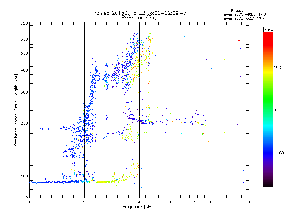Click the "500" y-axis tick label
The width and height of the screenshot is (293, 220).
pos(25,53)
